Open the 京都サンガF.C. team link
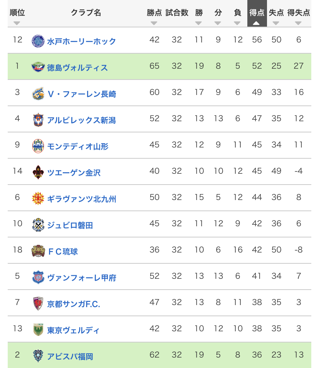 coord(74,304)
